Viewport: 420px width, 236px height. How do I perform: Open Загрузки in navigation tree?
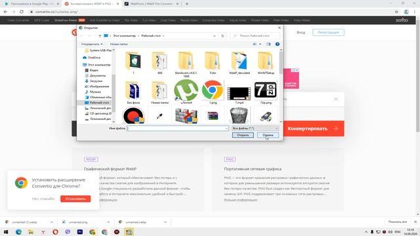(93, 81)
